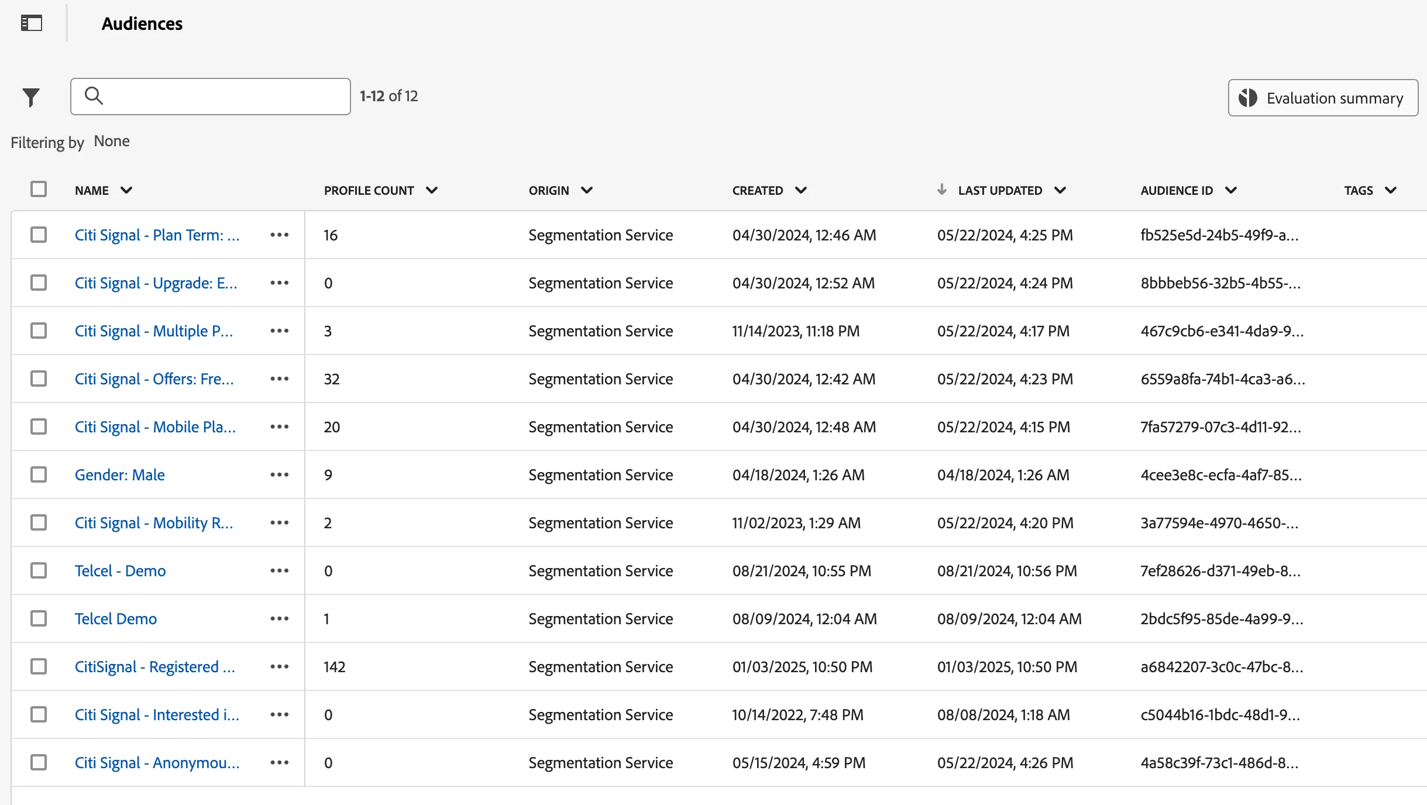Viewport: 1427px width, 805px height.
Task: Check the Citi Signal - Anonymou... row checkbox
Action: click(x=39, y=762)
